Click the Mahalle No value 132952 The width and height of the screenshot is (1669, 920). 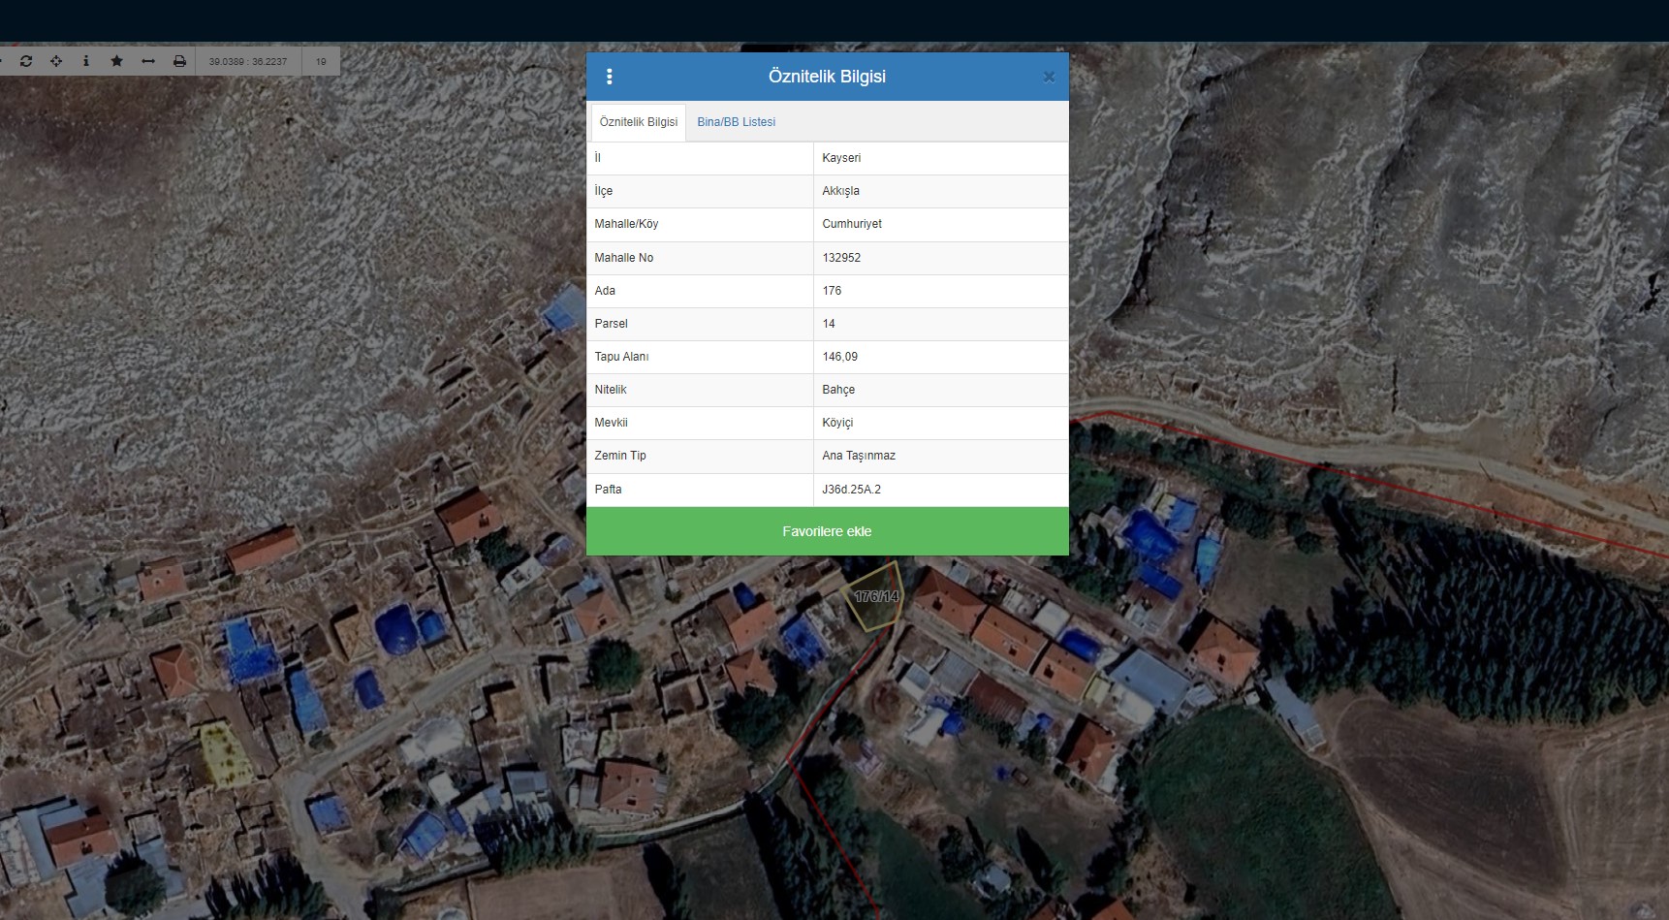[x=841, y=258]
